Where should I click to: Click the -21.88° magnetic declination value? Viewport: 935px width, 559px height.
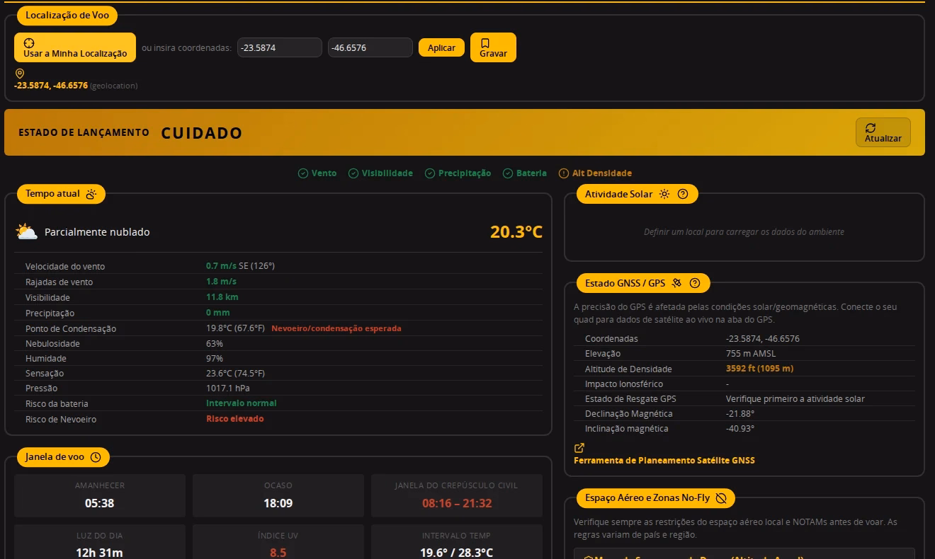click(x=740, y=414)
